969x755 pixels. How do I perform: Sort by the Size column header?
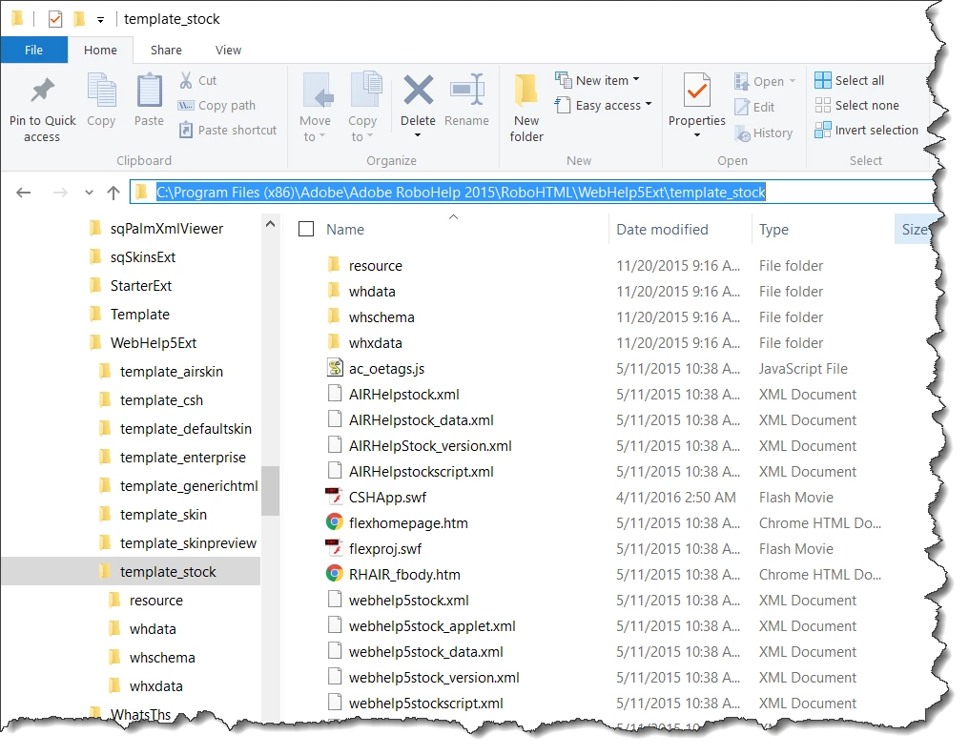pos(915,229)
